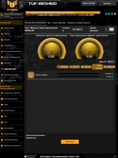
Task: Switch to the QoS tab
Action: pos(49,23)
